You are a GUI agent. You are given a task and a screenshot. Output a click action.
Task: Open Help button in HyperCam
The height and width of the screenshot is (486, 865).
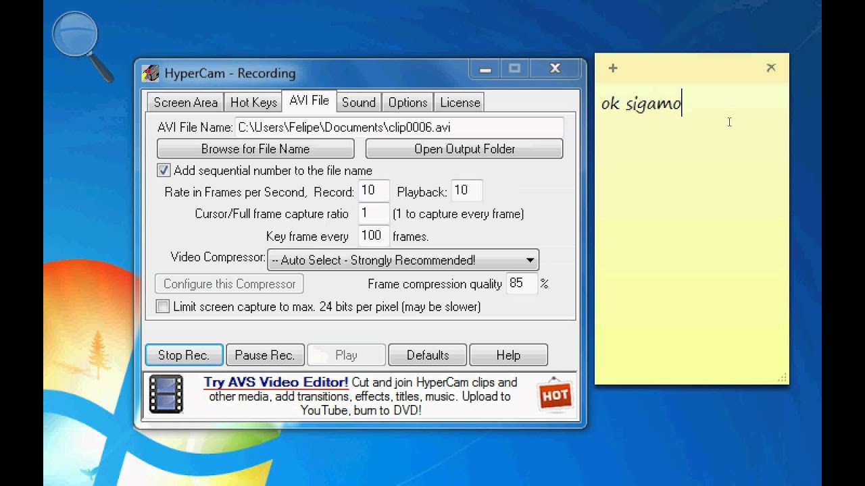(508, 355)
